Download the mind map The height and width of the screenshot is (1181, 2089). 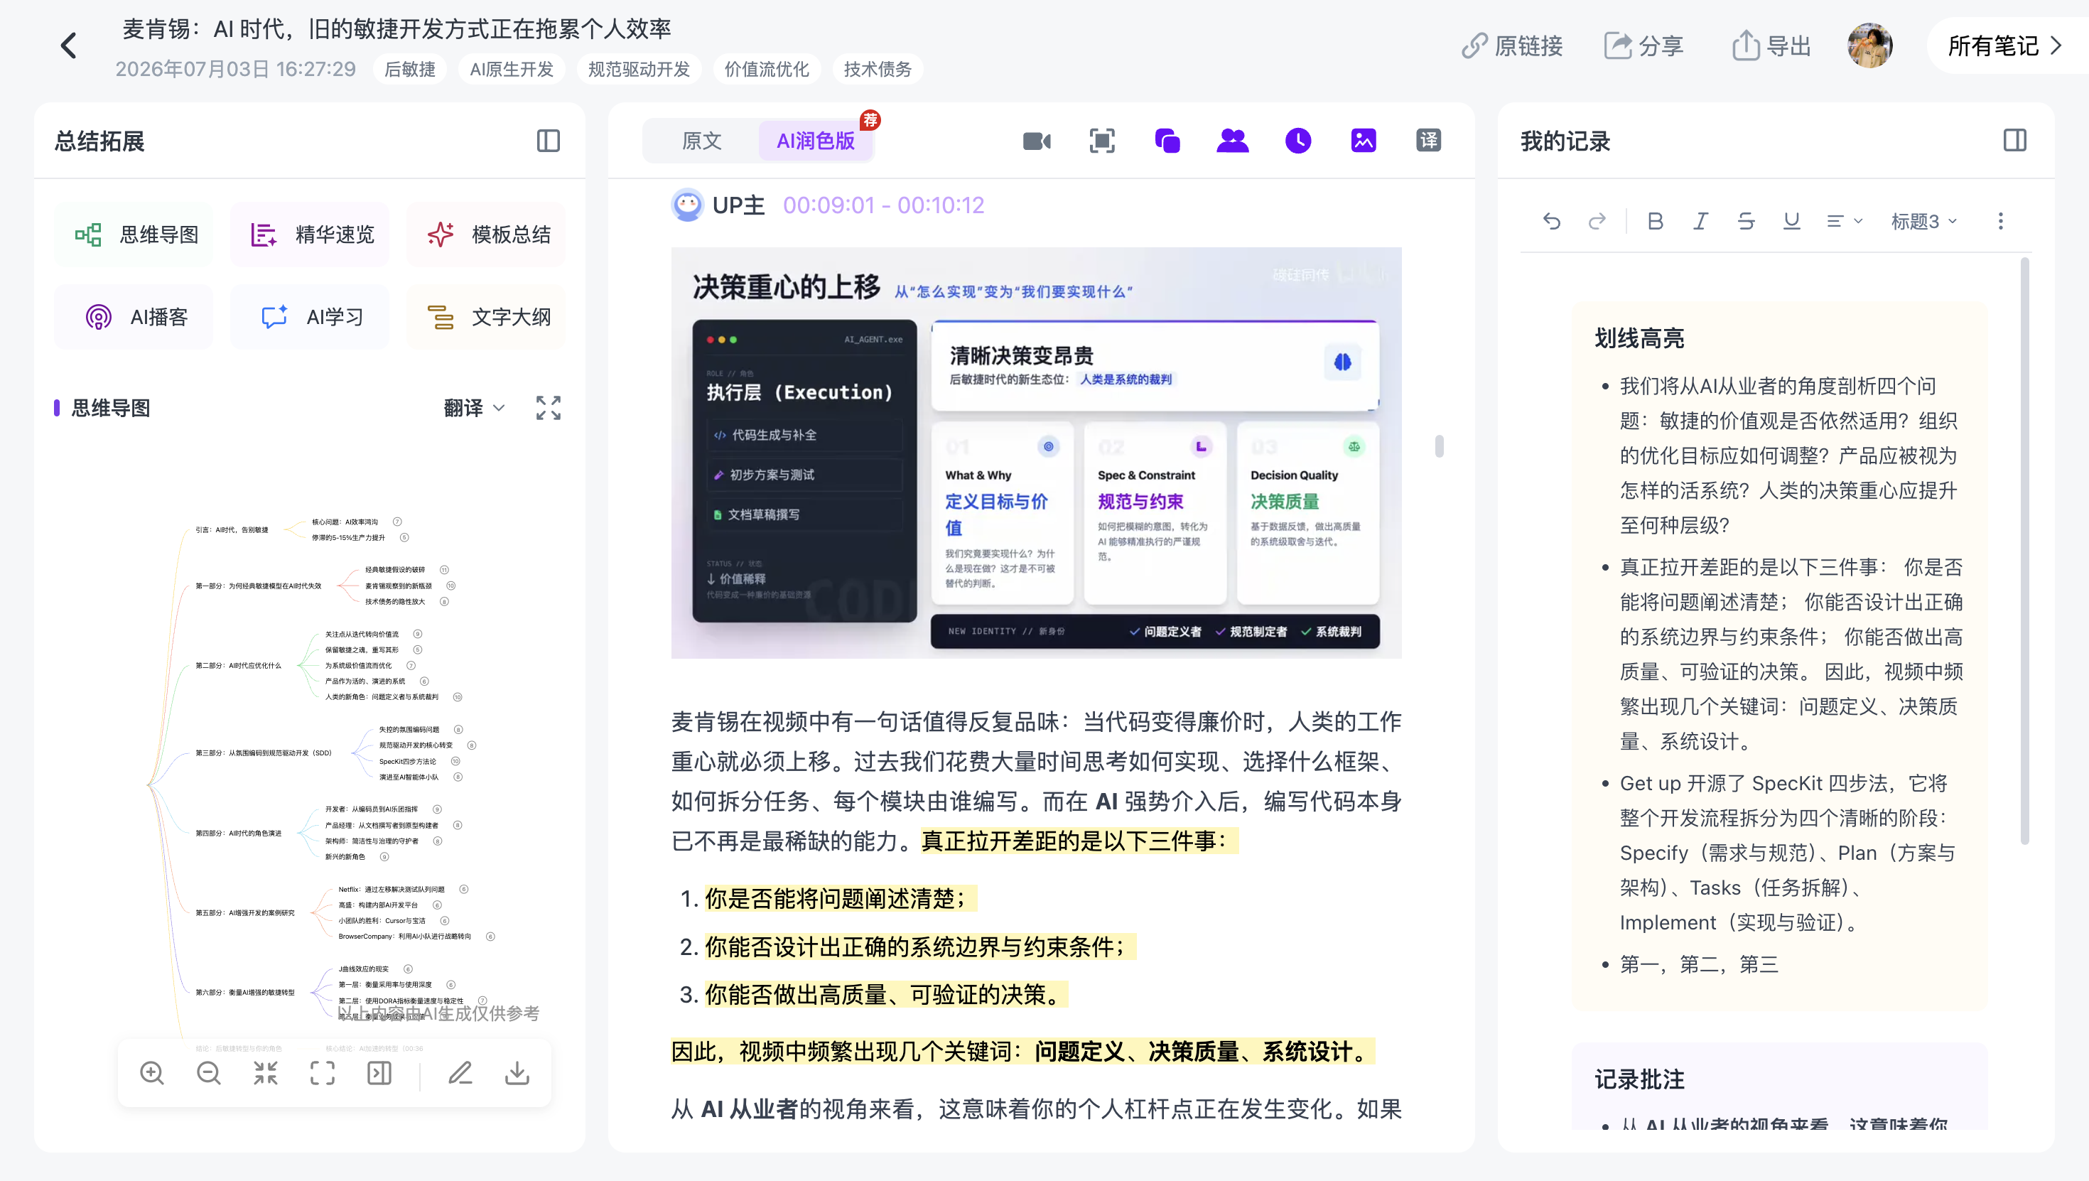[517, 1073]
